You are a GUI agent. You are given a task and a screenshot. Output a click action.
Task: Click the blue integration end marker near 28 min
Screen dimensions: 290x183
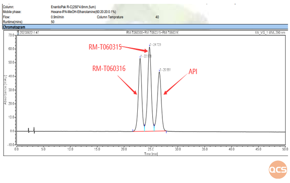(x=166, y=132)
